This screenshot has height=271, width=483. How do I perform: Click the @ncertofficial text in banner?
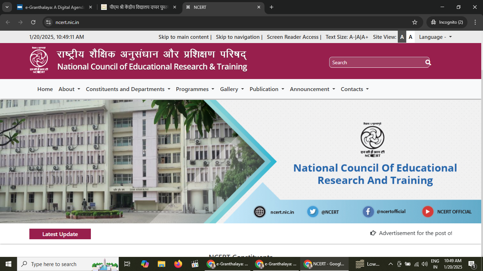click(x=391, y=212)
